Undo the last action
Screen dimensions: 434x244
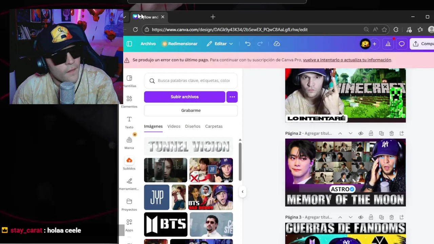tap(248, 44)
